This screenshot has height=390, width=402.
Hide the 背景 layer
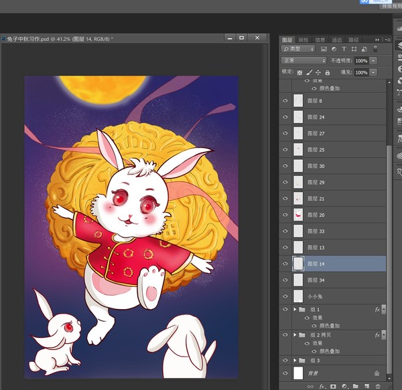pyautogui.click(x=285, y=373)
